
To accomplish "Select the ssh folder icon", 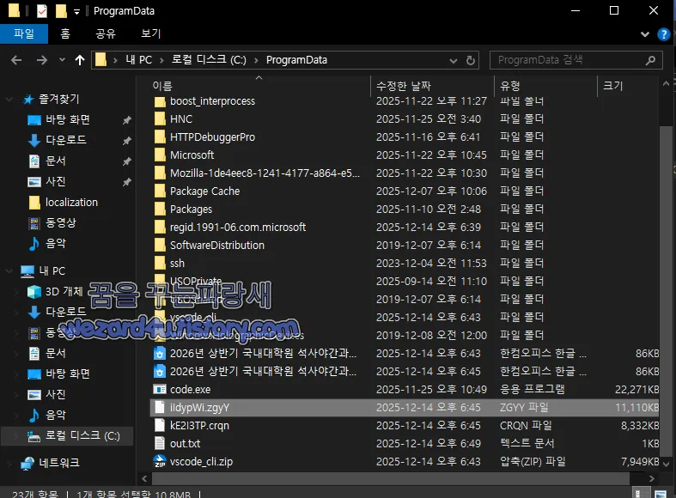I will point(160,264).
